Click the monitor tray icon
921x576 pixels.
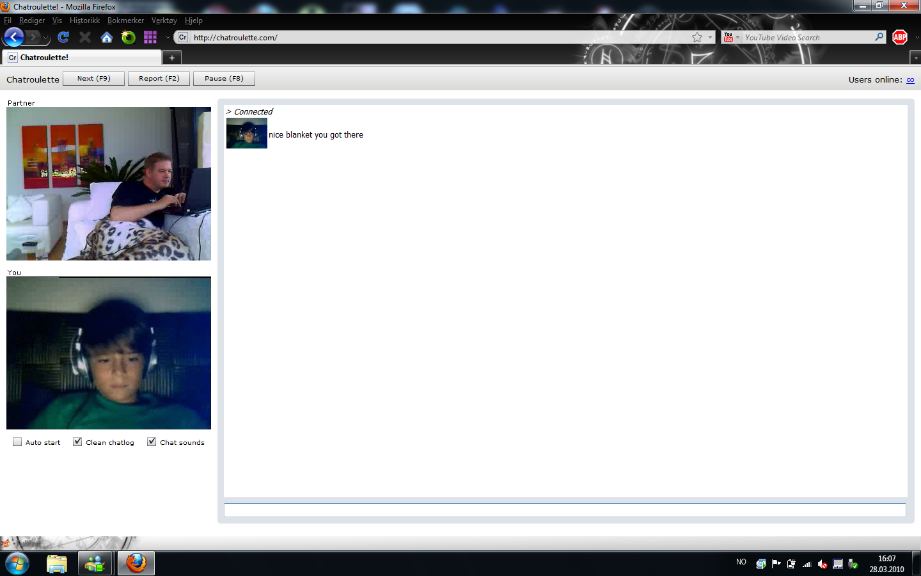838,564
